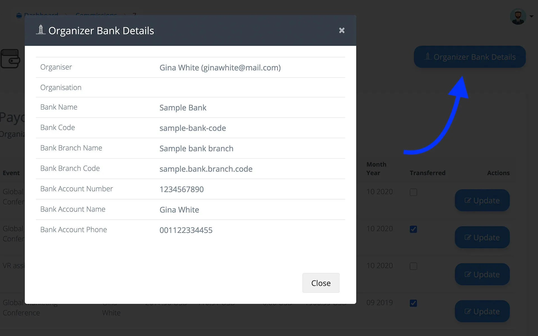The width and height of the screenshot is (538, 336).
Task: Uncheck the Transferred checkbox for the 10 2020 row
Action: point(413,229)
